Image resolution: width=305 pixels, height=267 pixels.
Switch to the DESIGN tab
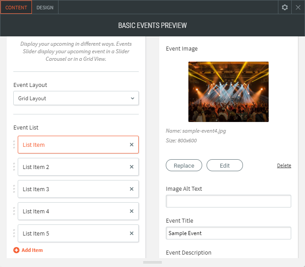point(45,8)
